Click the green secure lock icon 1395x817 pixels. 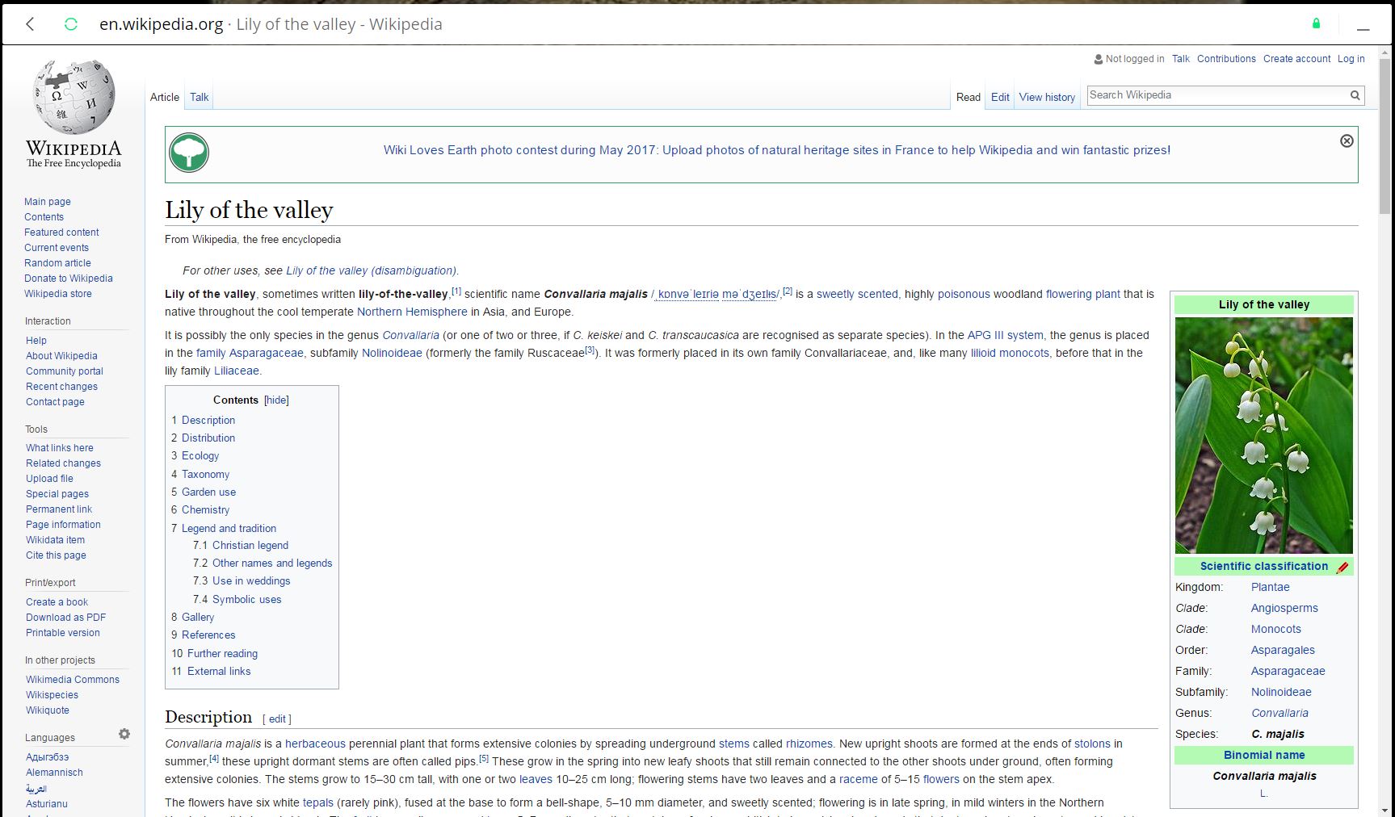[x=1316, y=23]
